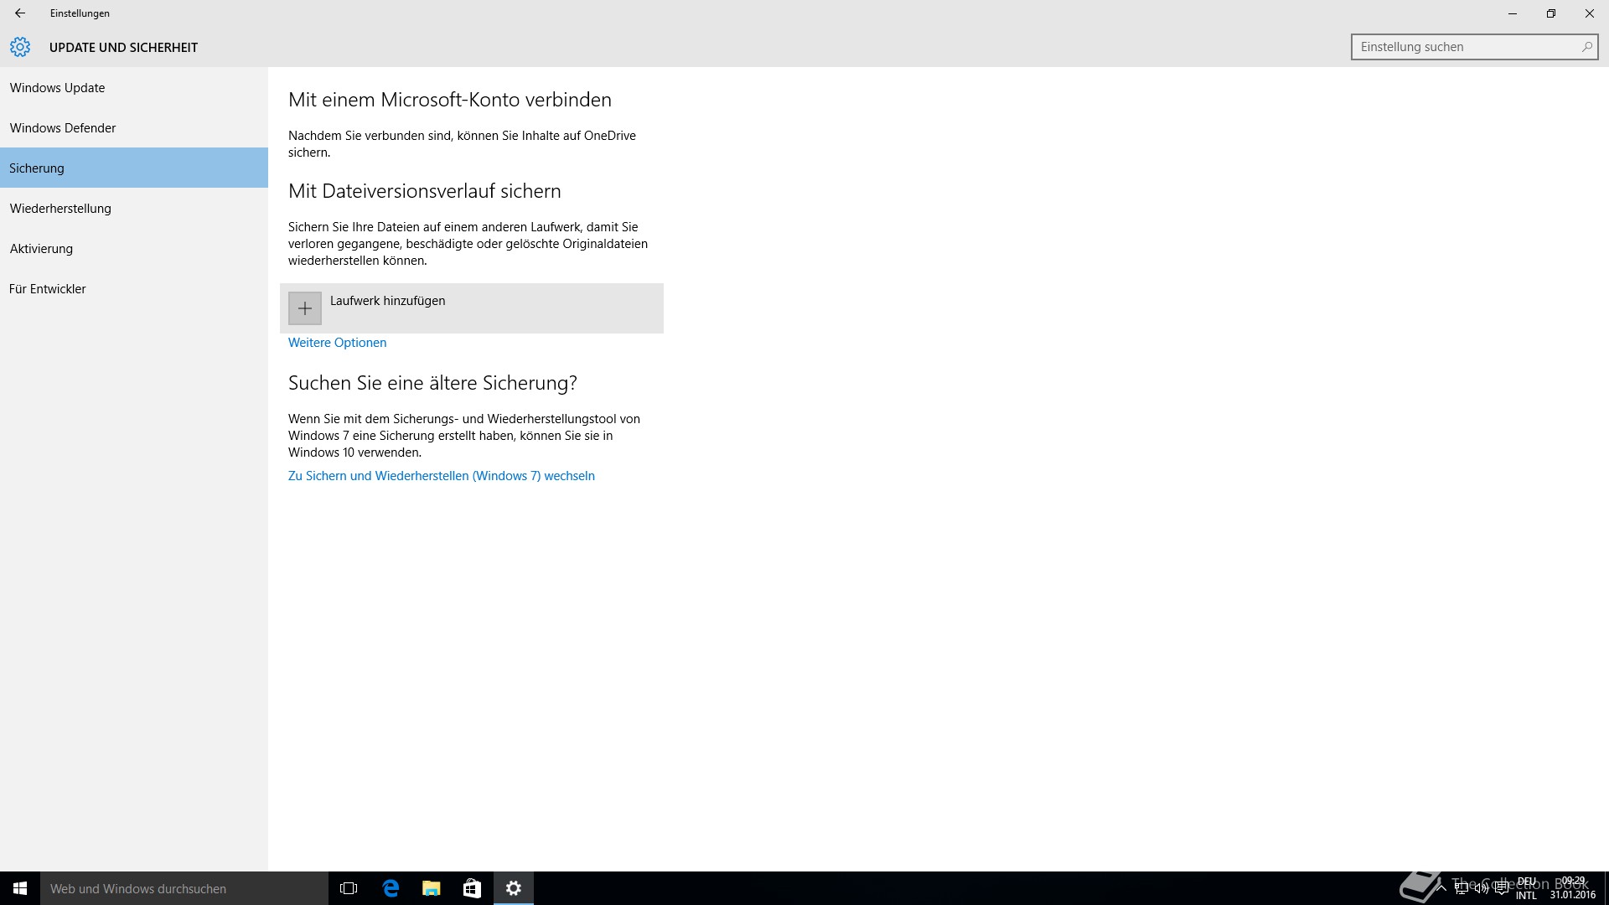Restore down the Einstellungen window
This screenshot has height=905, width=1609.
[1551, 13]
